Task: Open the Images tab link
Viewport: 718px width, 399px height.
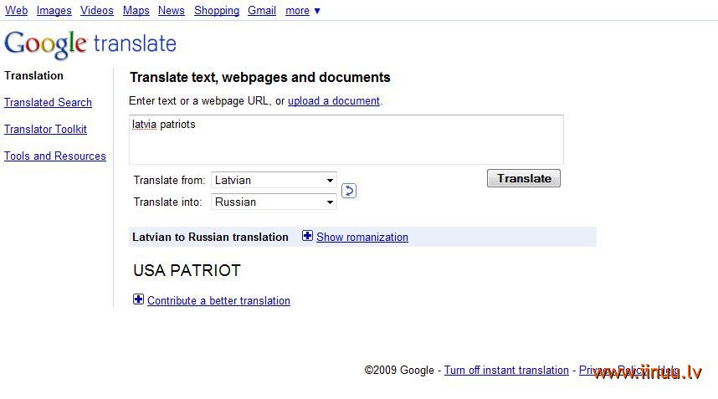Action: tap(54, 11)
